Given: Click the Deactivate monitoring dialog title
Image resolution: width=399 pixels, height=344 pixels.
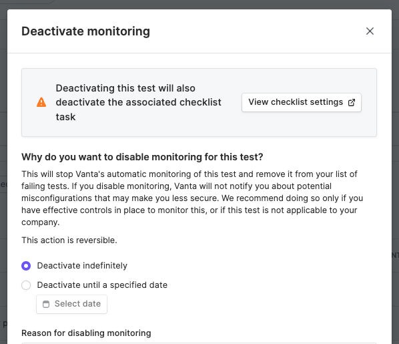Looking at the screenshot, I should coord(86,31).
